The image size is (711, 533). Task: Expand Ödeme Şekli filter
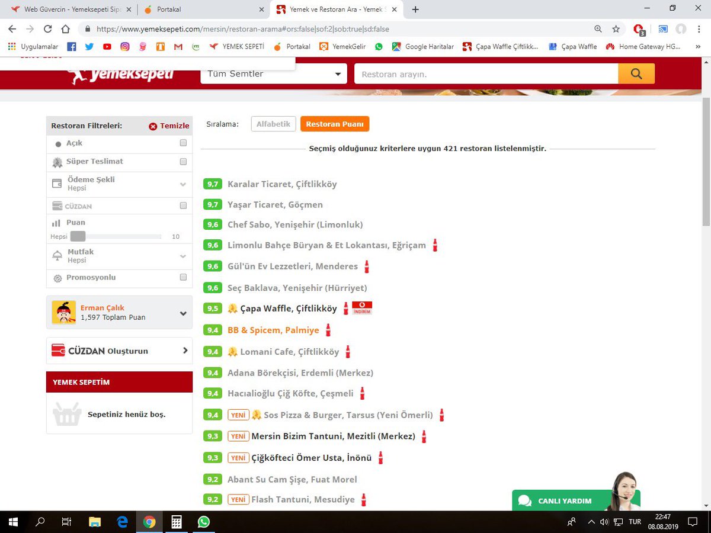183,184
